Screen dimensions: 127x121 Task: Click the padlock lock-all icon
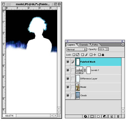pos(103,55)
